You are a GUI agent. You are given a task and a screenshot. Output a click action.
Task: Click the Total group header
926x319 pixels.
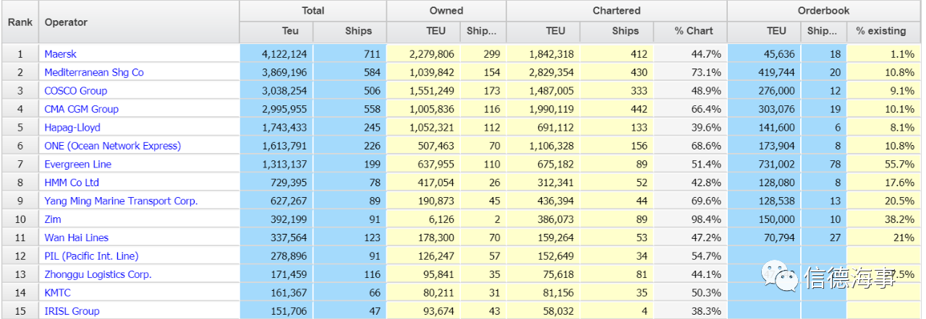click(313, 11)
